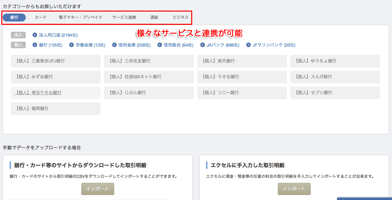Switch to the カード category tab
The height and width of the screenshot is (200, 392).
point(41,18)
